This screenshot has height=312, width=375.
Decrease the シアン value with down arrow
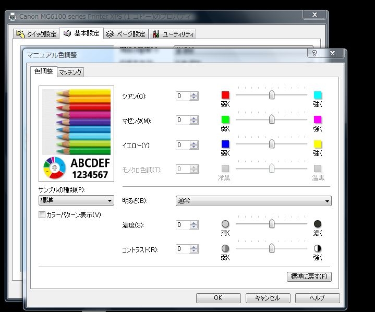point(193,98)
